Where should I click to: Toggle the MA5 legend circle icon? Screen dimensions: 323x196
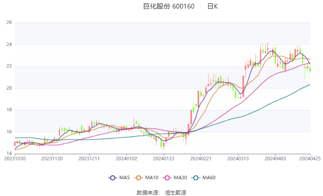point(113,177)
